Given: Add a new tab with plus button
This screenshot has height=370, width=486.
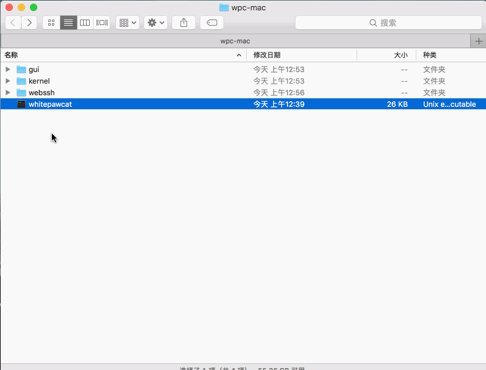Looking at the screenshot, I should coord(478,42).
